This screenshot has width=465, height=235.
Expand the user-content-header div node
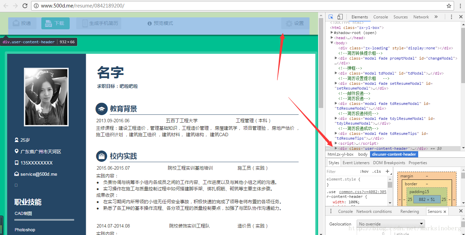(336, 148)
